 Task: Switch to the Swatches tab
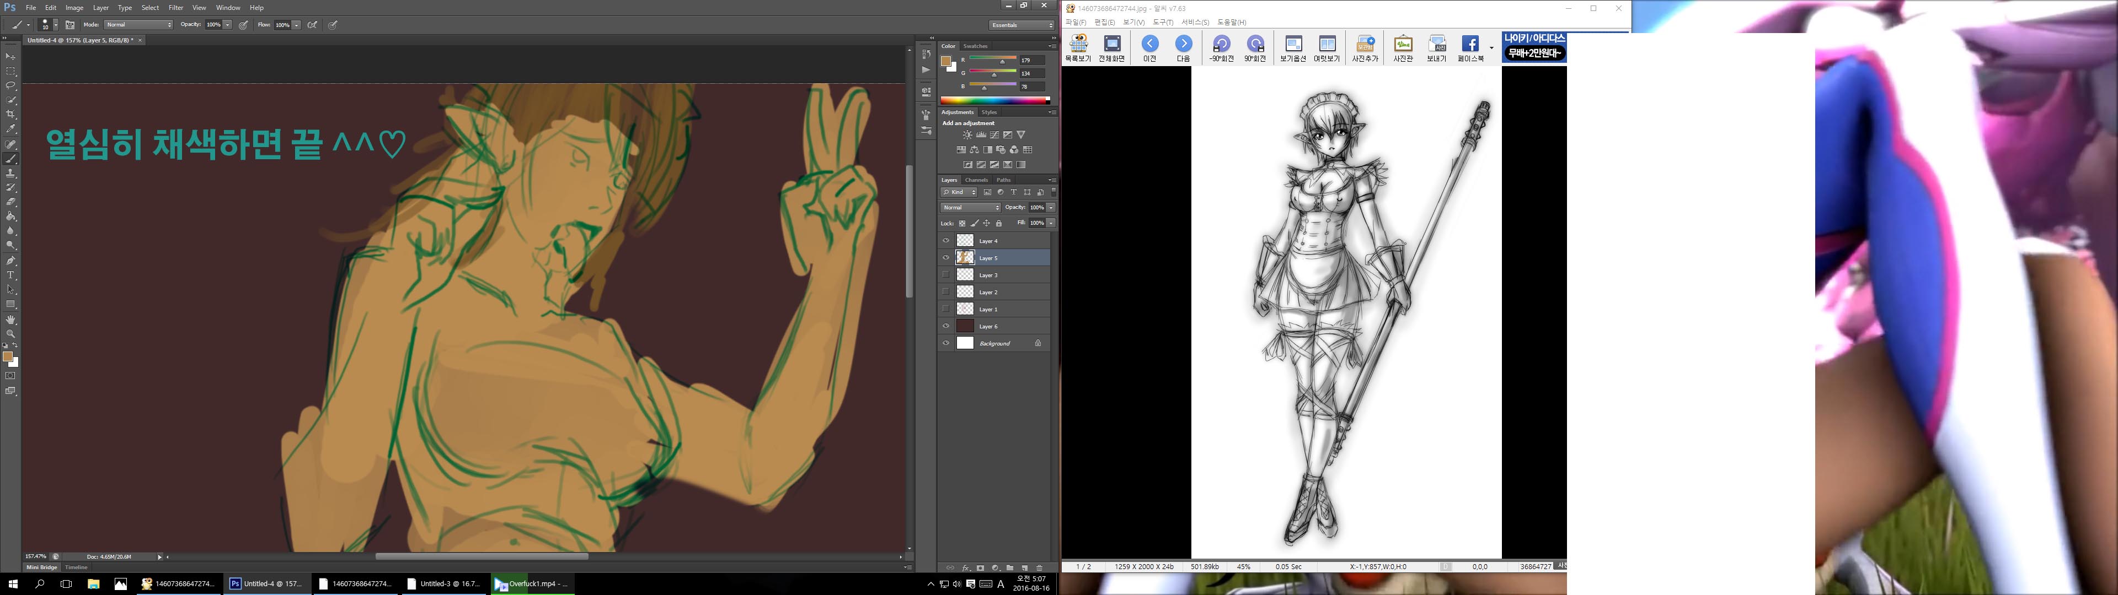click(975, 46)
